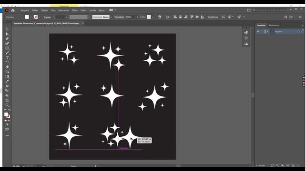Select the Selection tool arrow
The width and height of the screenshot is (305, 171).
click(x=7, y=29)
